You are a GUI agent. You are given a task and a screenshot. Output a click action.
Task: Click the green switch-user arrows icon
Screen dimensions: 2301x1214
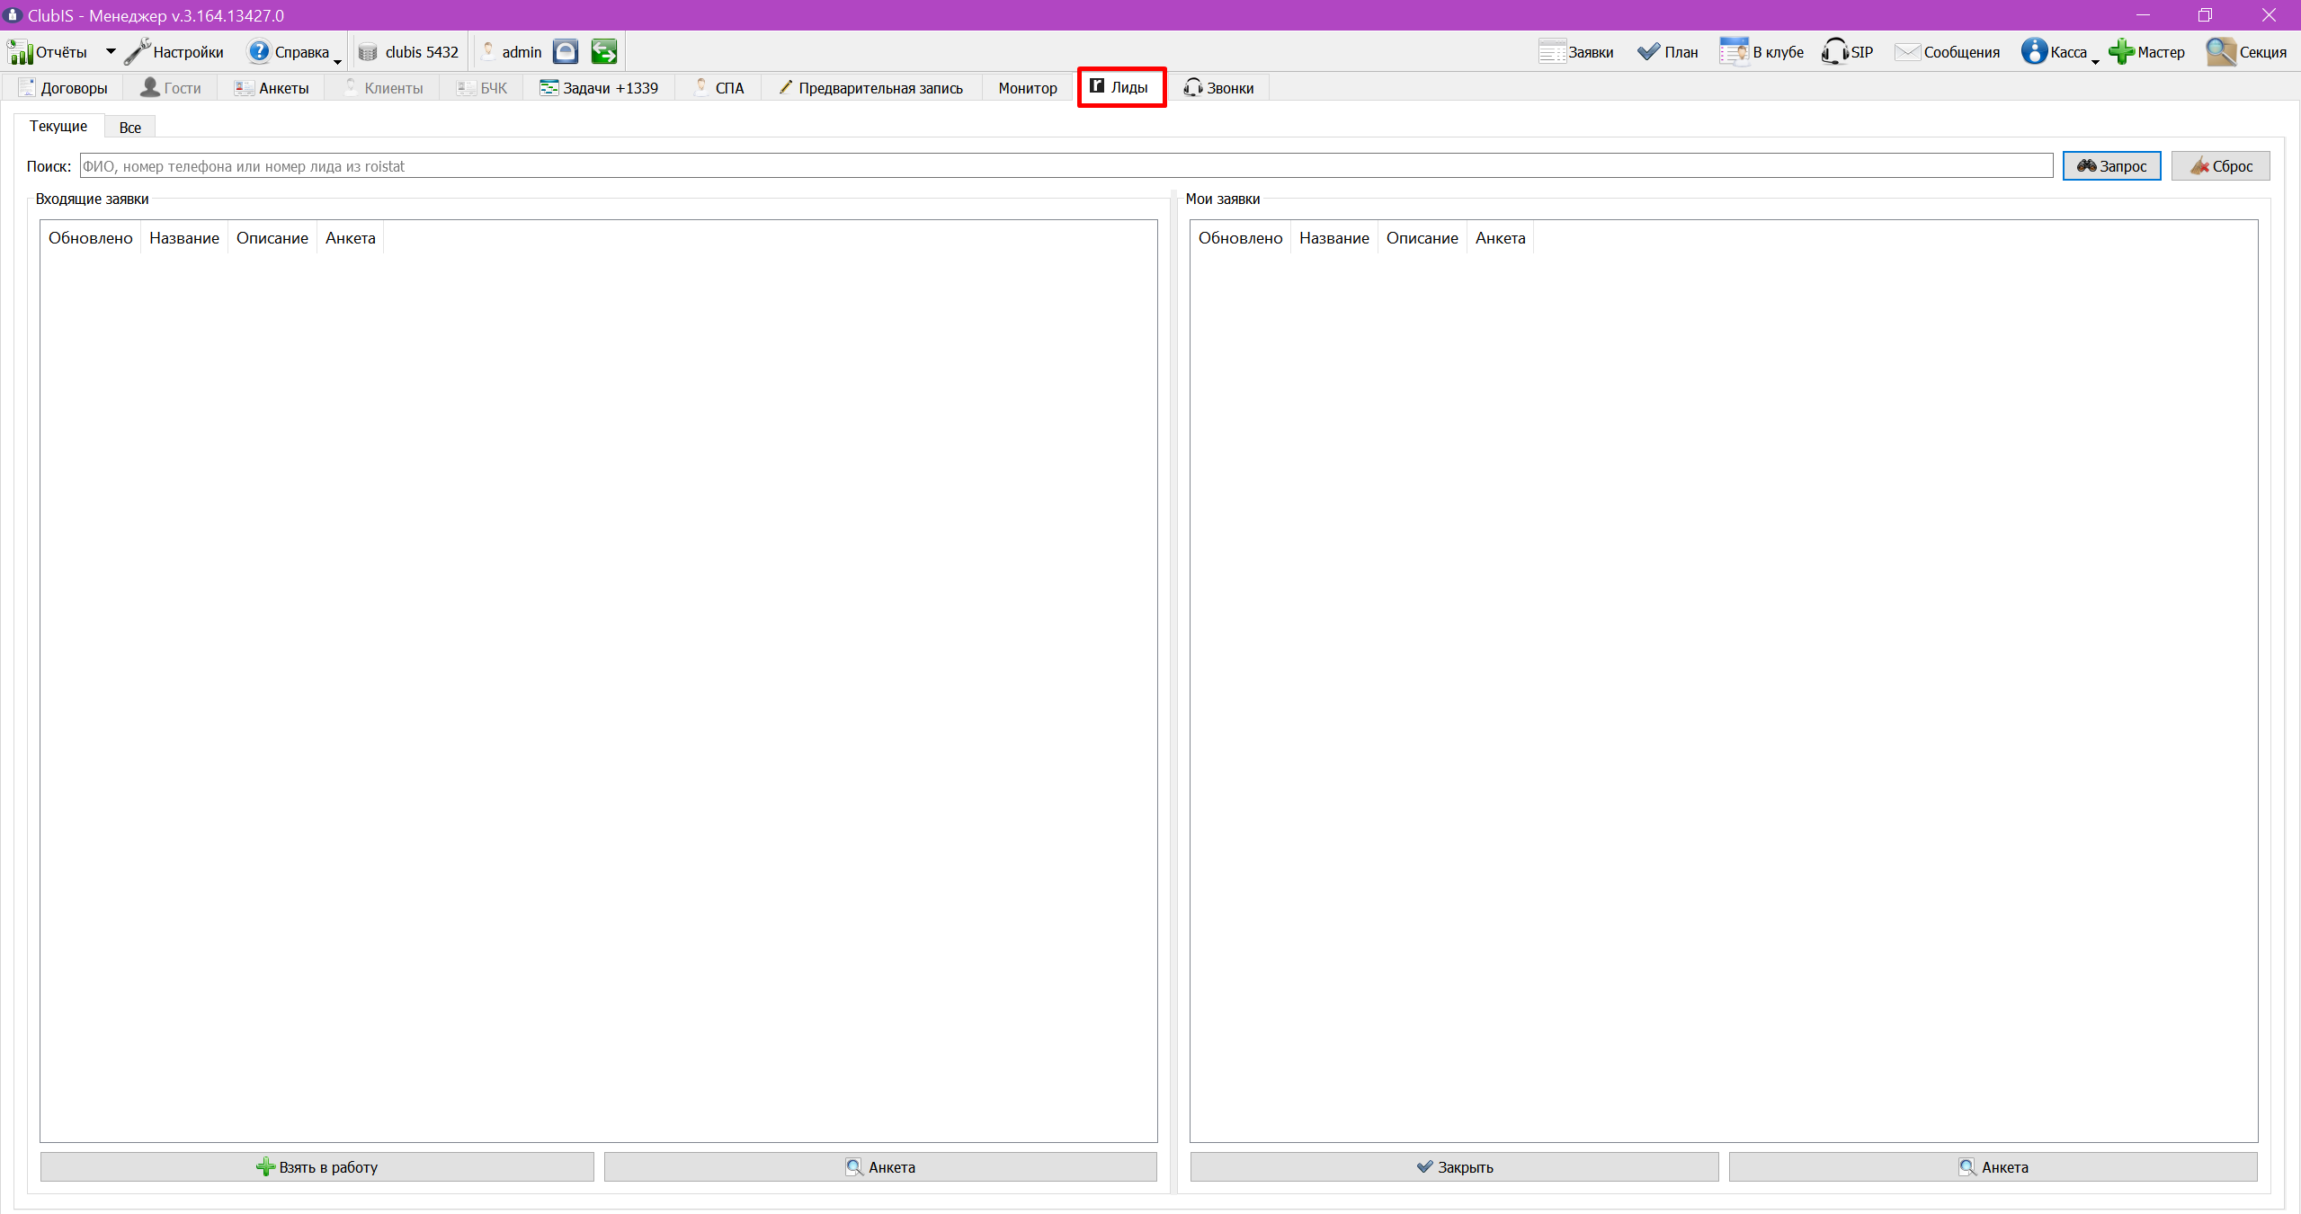click(604, 52)
